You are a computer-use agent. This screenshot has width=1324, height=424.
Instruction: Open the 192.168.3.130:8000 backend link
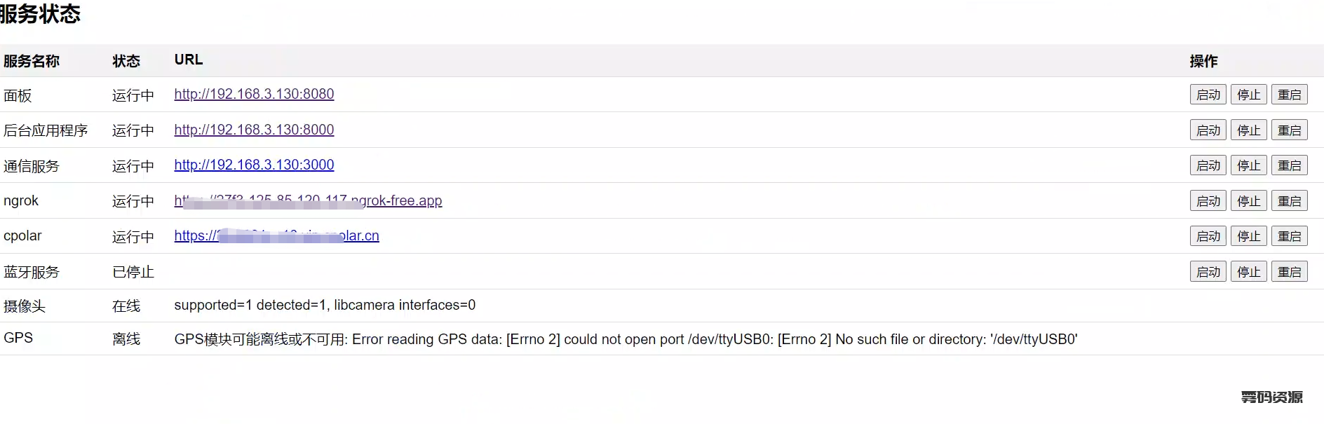tap(254, 130)
